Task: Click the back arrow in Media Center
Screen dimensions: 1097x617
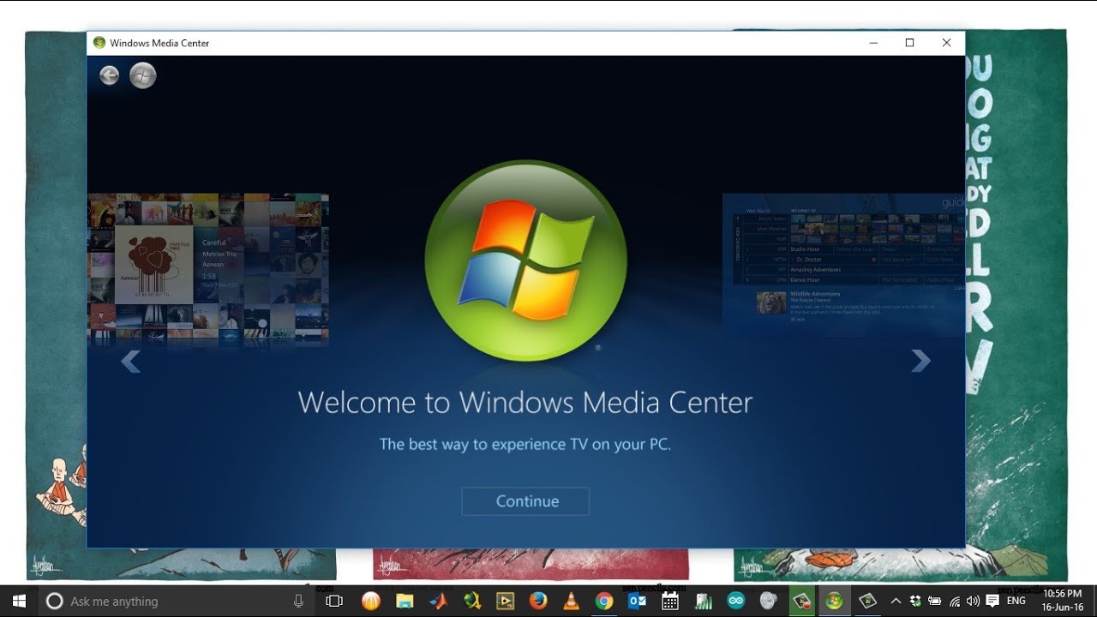Action: [x=109, y=75]
